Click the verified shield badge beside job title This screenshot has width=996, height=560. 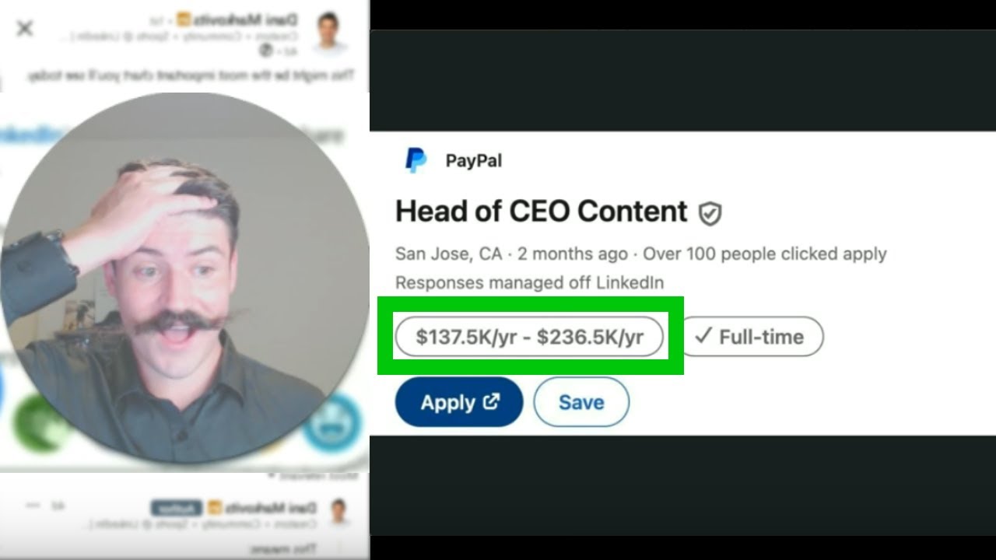[x=709, y=213]
